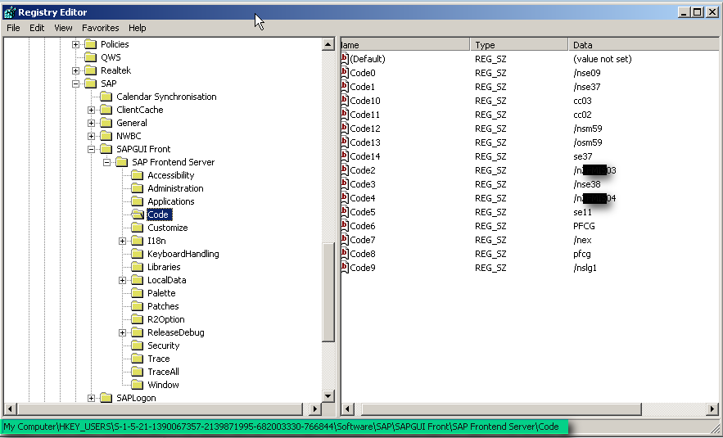
Task: Open the View menu
Action: [63, 28]
